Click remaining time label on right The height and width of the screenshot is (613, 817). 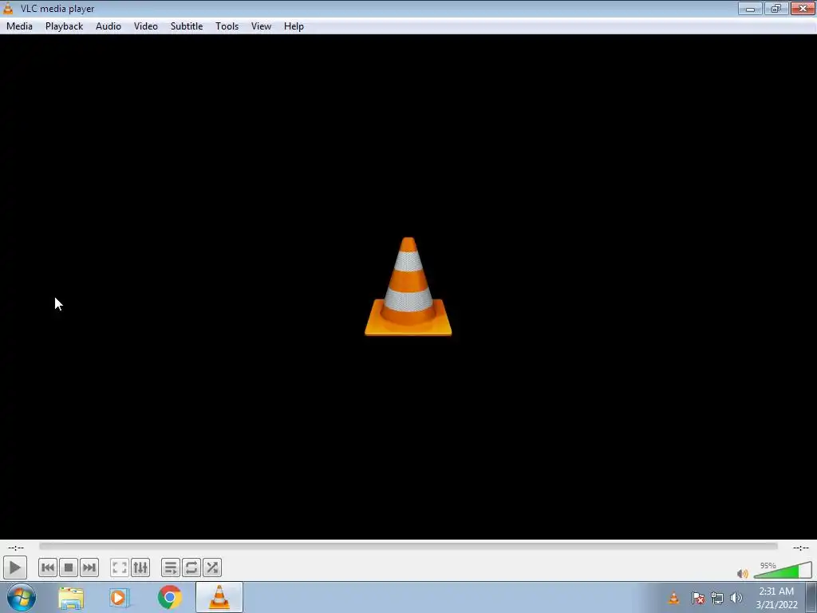801,548
